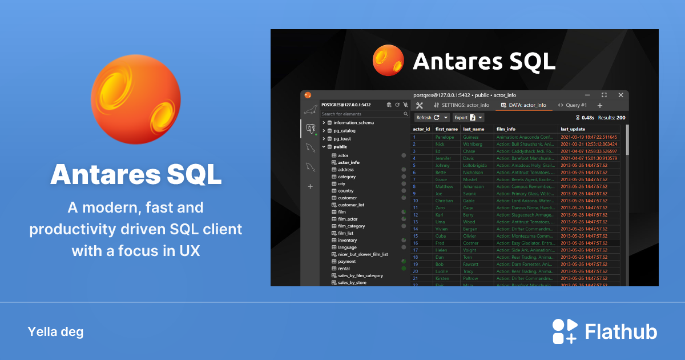Open connection settings via the wrench tool icon
Image resolution: width=685 pixels, height=360 pixels.
(420, 105)
